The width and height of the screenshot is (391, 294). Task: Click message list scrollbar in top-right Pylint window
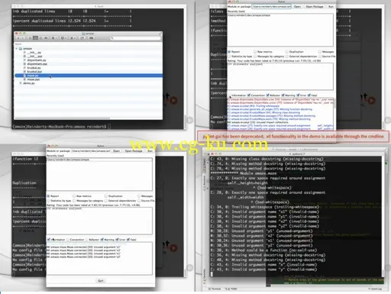coord(334,103)
